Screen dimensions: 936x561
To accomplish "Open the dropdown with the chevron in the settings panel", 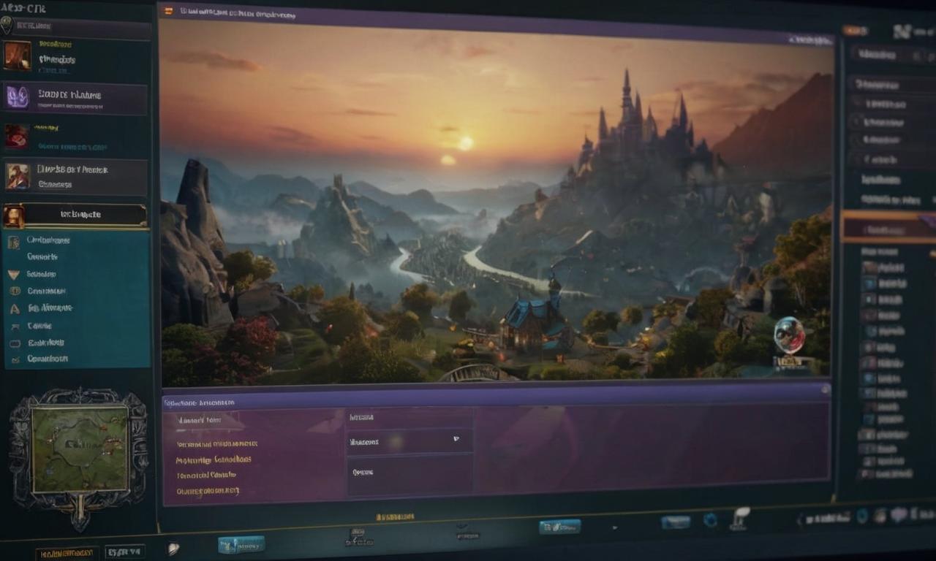I will [x=456, y=440].
